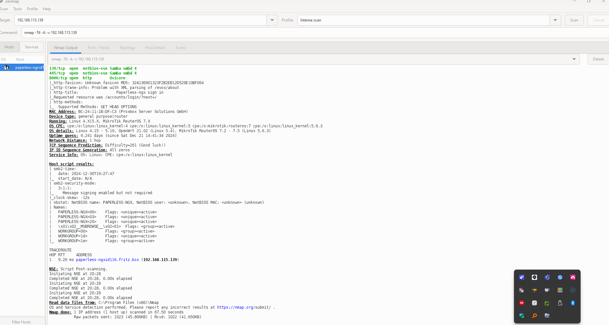Open the Tools menu
The height and width of the screenshot is (325, 609).
[x=18, y=9]
